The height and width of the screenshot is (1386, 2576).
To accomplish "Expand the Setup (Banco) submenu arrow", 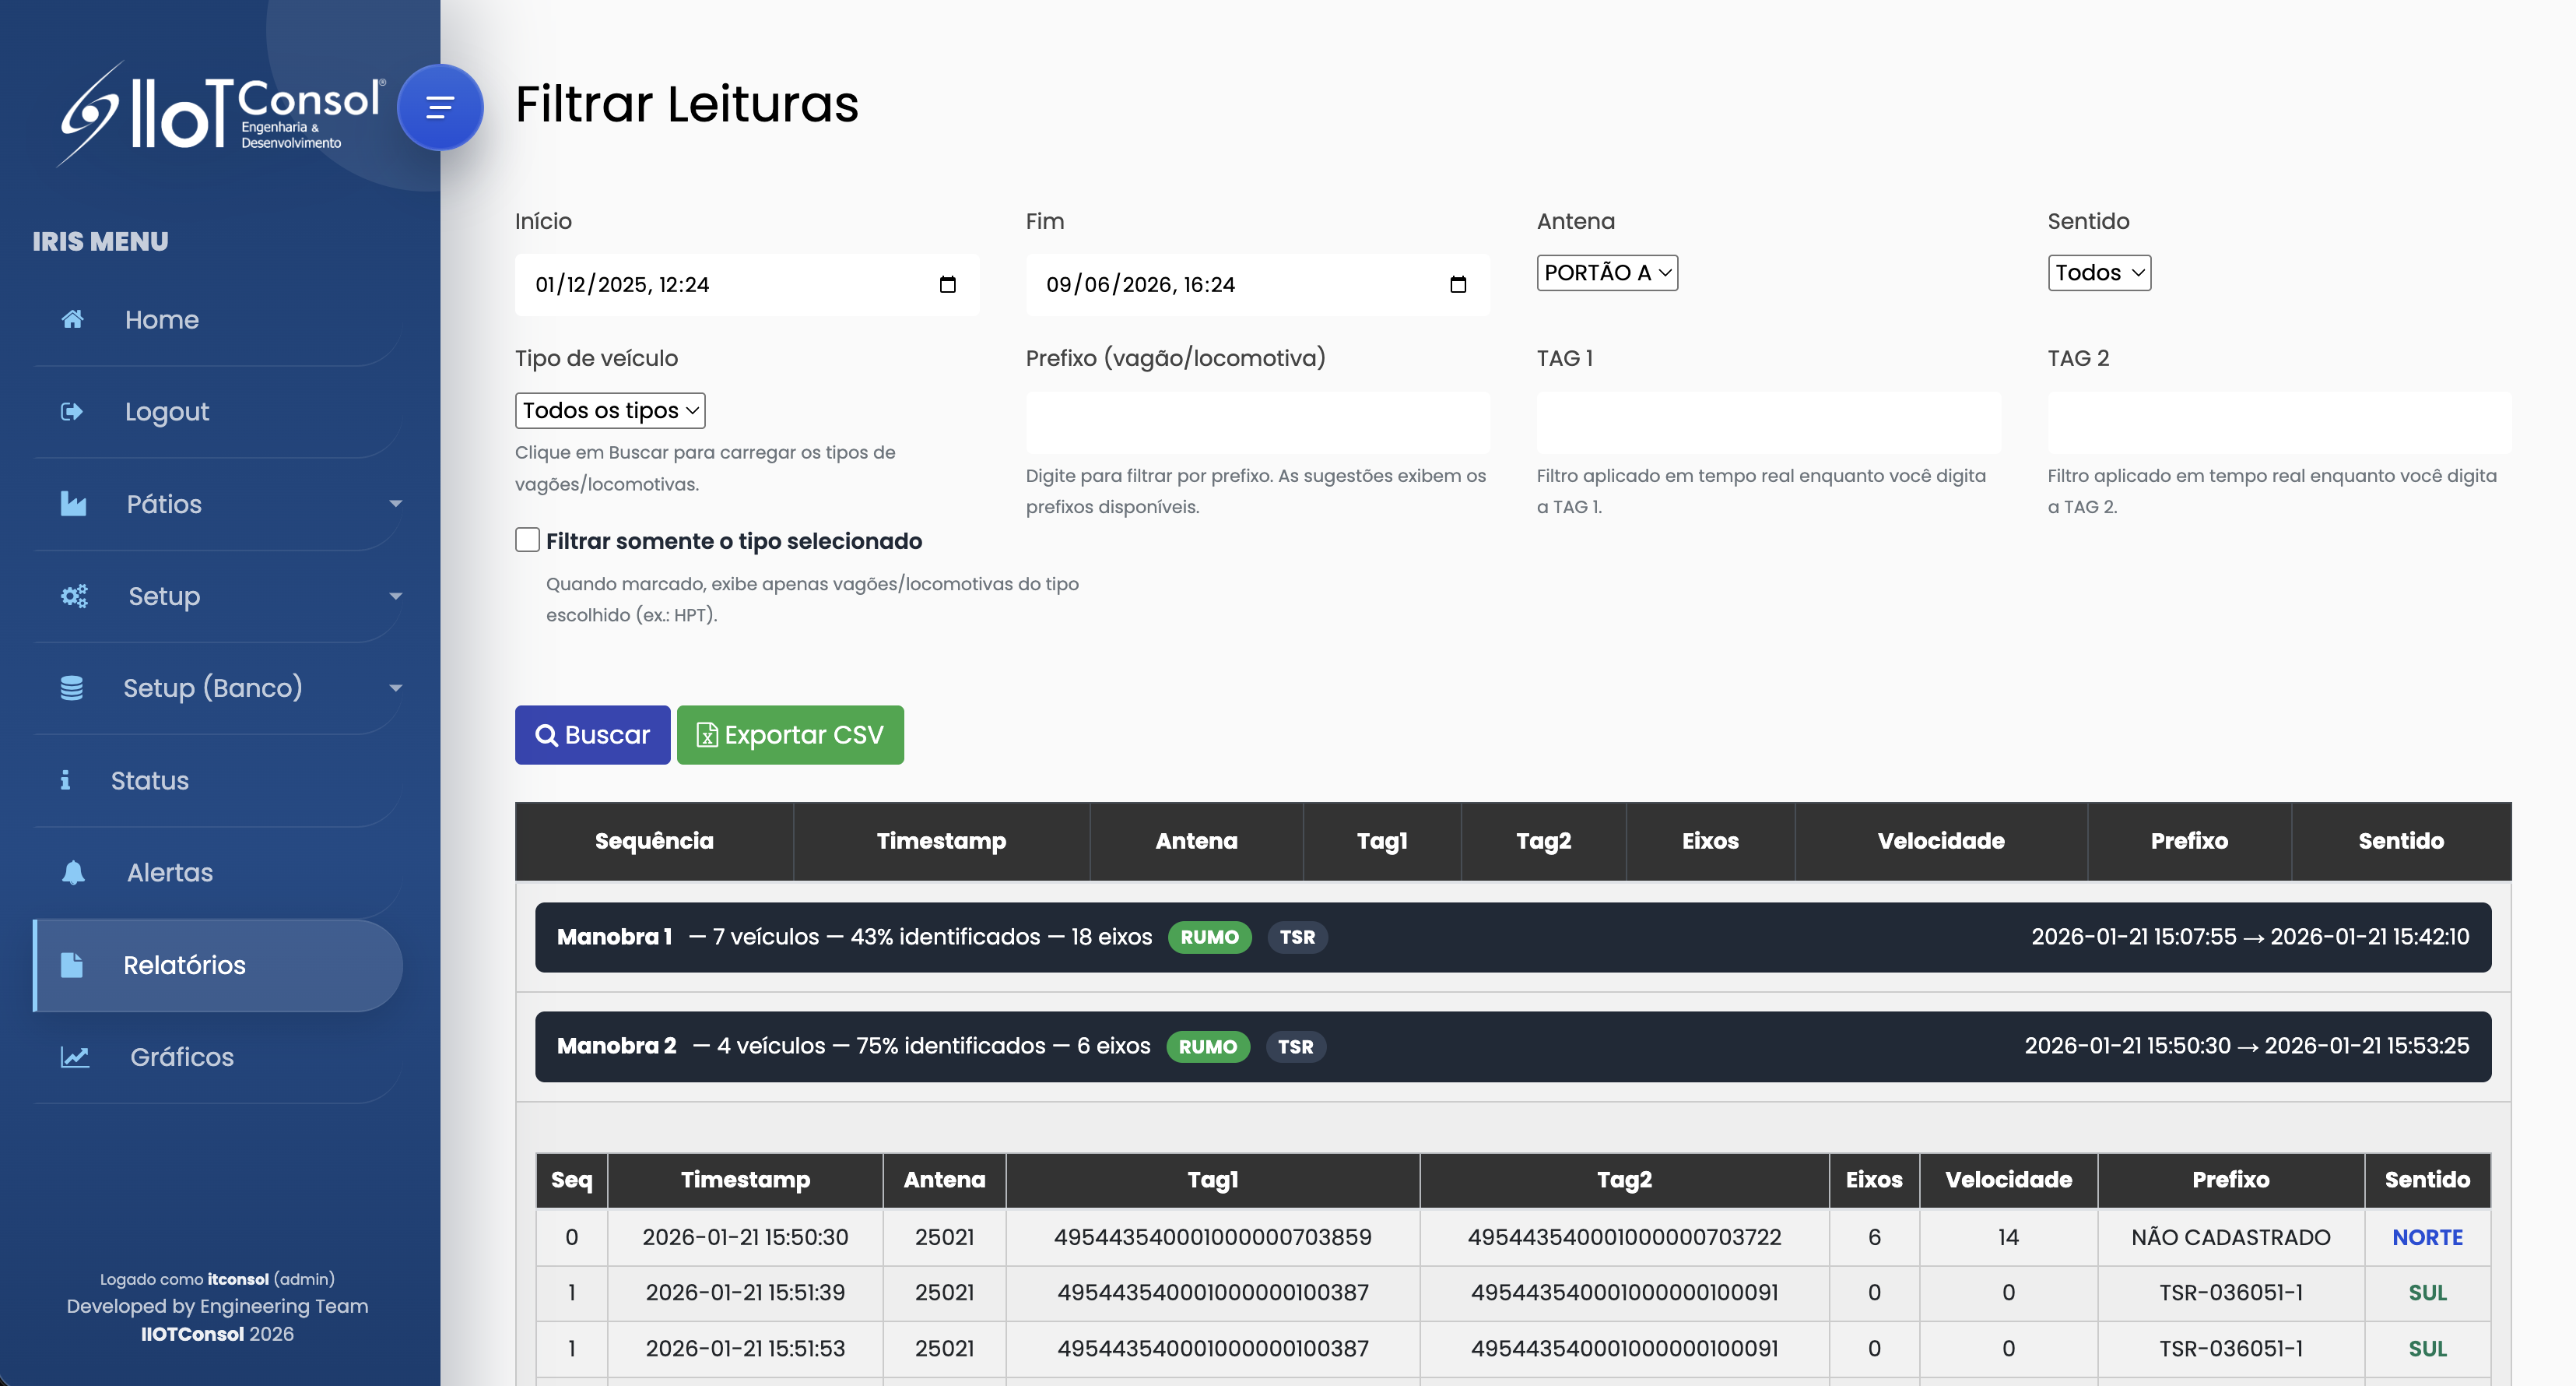I will (396, 688).
